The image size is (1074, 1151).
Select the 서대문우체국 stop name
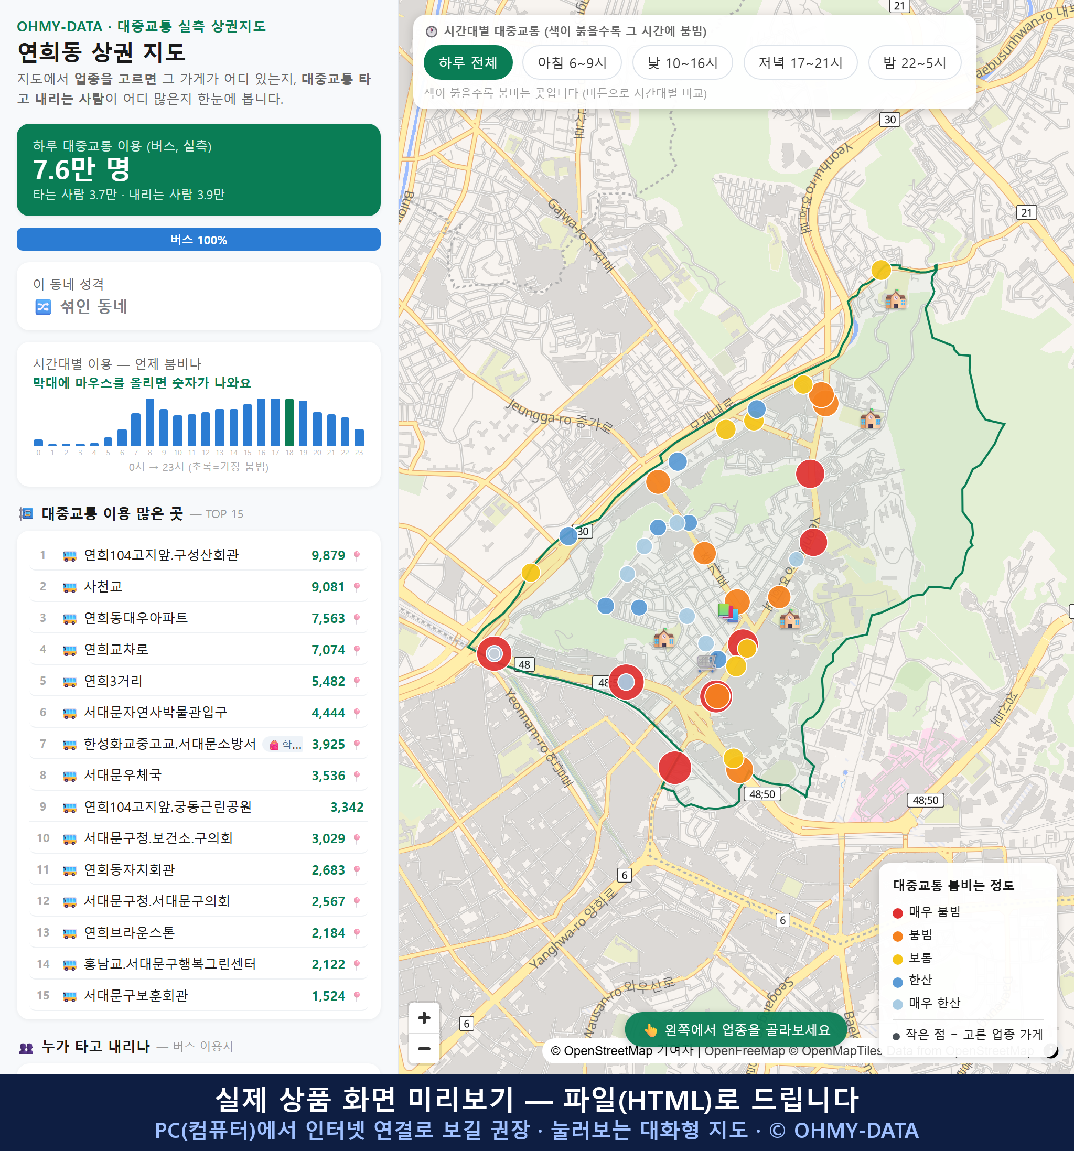tap(123, 775)
